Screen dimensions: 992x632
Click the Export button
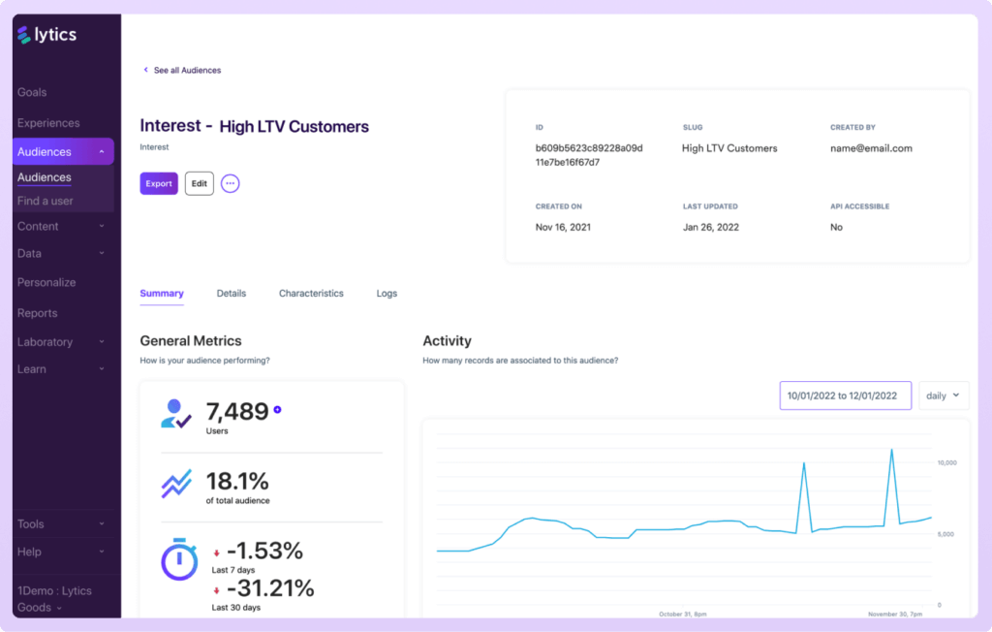point(158,183)
